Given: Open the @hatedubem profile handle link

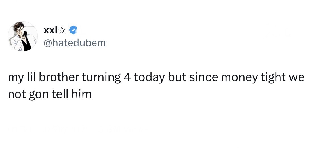Looking at the screenshot, I should [75, 43].
